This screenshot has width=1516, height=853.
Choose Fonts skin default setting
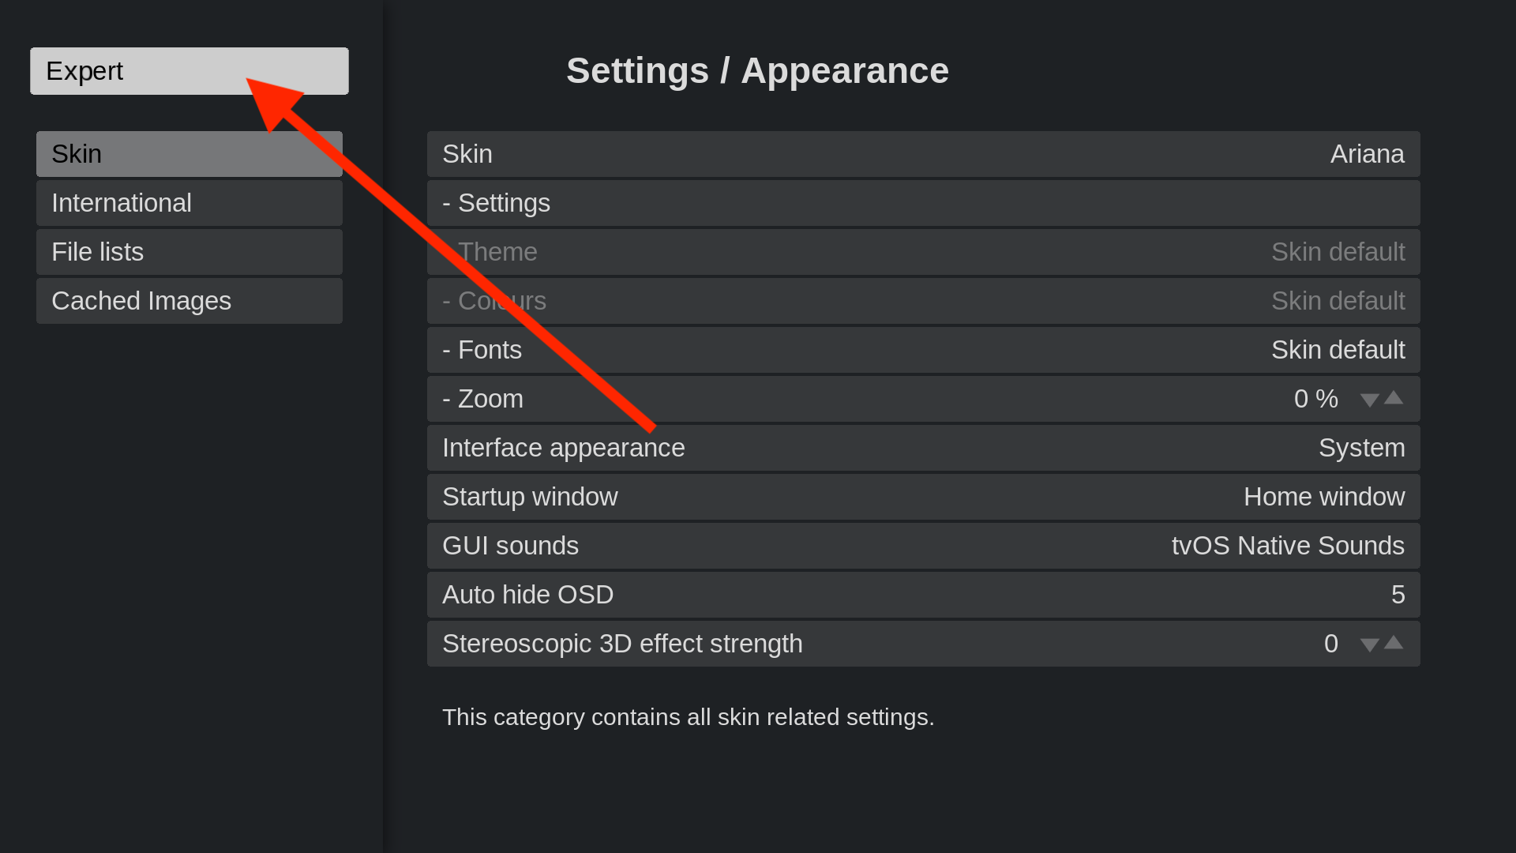(923, 350)
